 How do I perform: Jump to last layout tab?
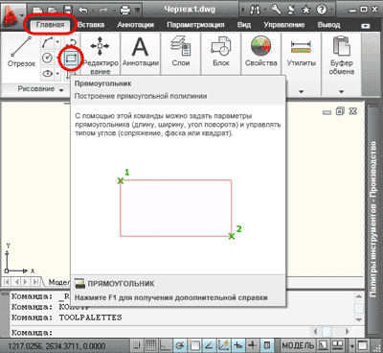pos(36,282)
